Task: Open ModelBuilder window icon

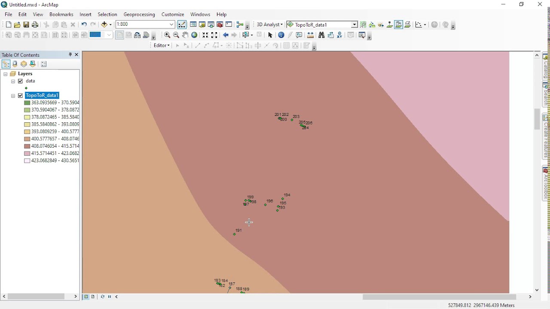Action: pos(240,24)
